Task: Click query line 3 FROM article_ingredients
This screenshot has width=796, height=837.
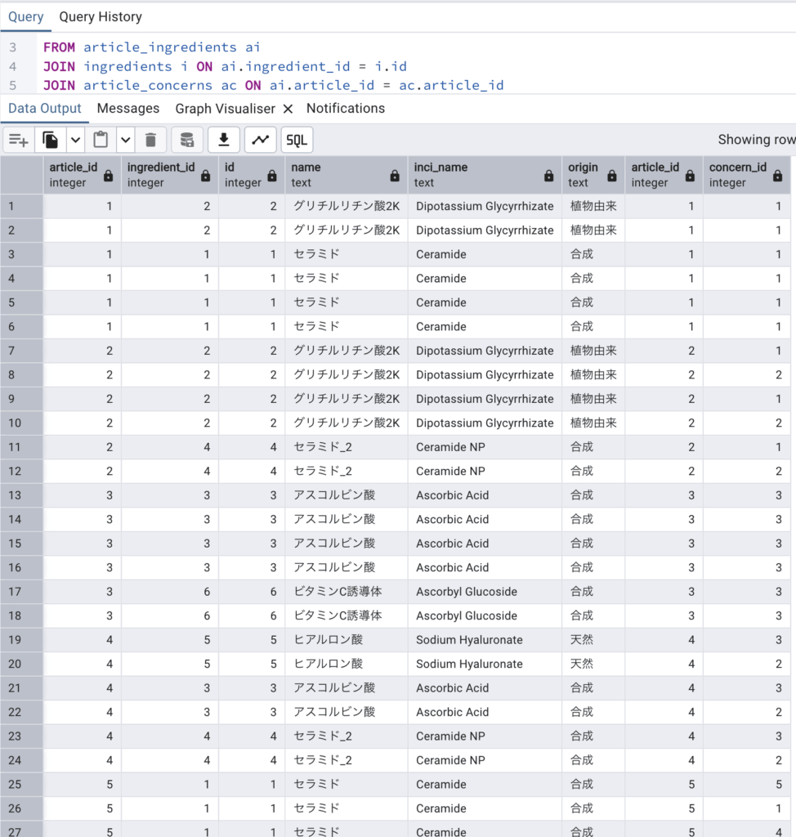Action: (152, 47)
